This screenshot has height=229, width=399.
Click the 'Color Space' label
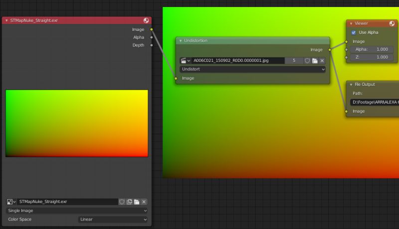(x=20, y=220)
